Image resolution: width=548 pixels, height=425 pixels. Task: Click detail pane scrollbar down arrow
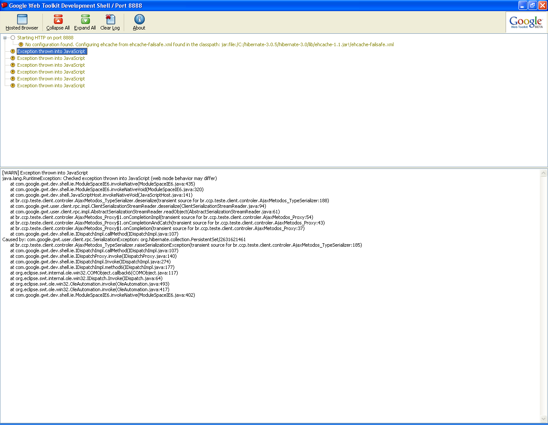click(x=544, y=419)
